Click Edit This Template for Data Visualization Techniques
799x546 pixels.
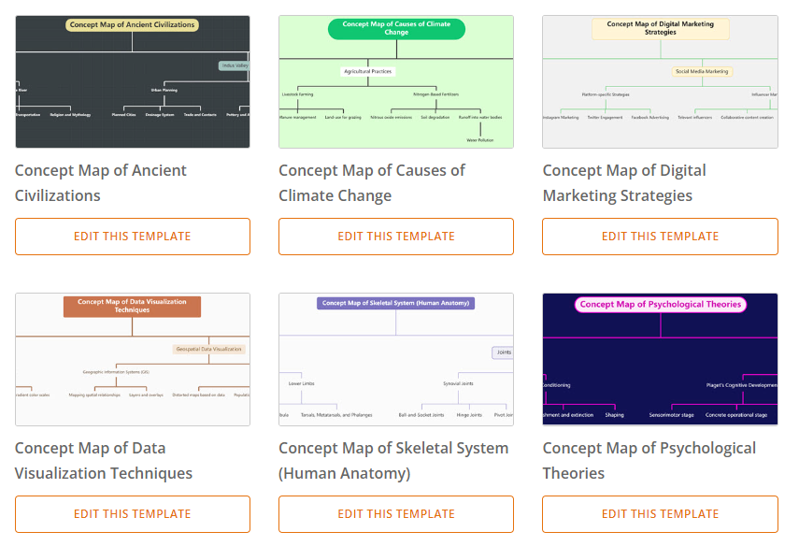132,514
